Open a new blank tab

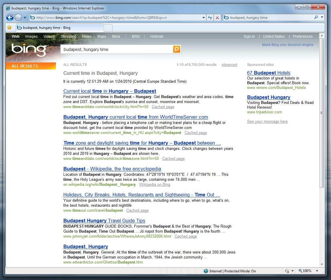click(x=108, y=28)
